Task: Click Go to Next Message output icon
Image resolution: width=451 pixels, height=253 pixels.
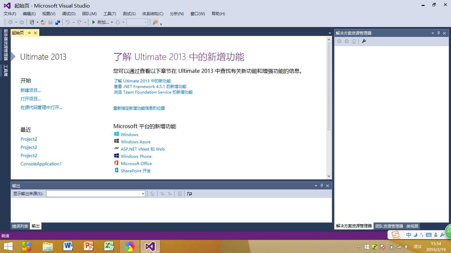Action: pyautogui.click(x=170, y=194)
